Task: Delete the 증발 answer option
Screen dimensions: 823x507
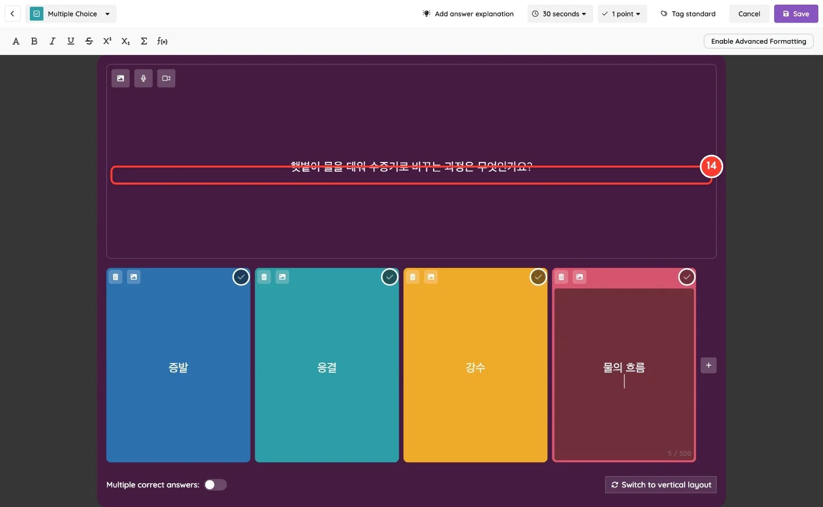Action: [x=116, y=277]
